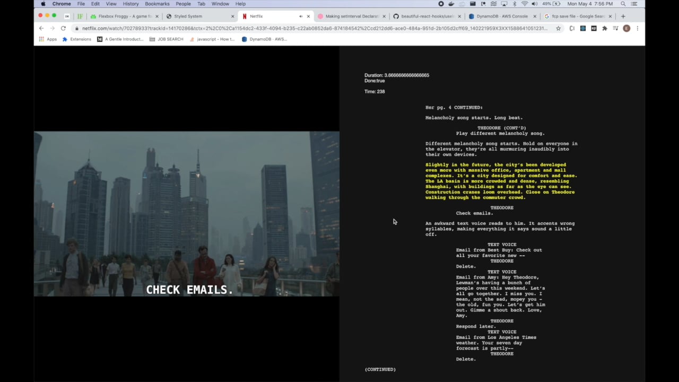The width and height of the screenshot is (679, 382).
Task: Open the Window menu
Action: click(x=220, y=4)
